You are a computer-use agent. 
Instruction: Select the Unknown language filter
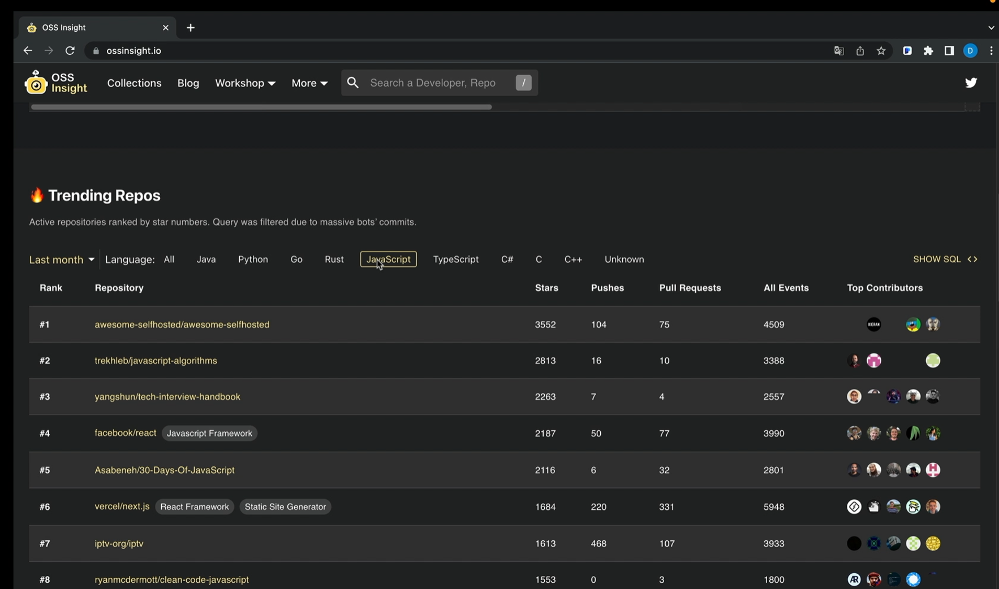[x=624, y=259]
